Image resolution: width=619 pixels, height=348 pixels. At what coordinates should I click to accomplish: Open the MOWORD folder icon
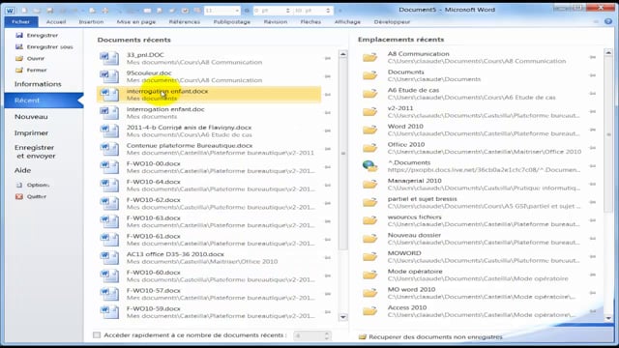369,257
